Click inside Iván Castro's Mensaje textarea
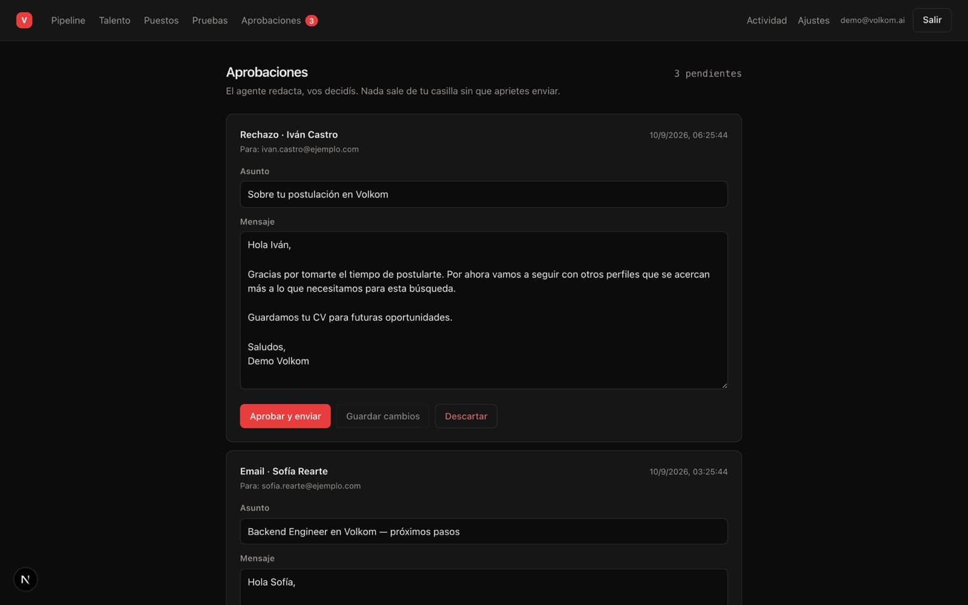The image size is (968, 605). pos(483,310)
